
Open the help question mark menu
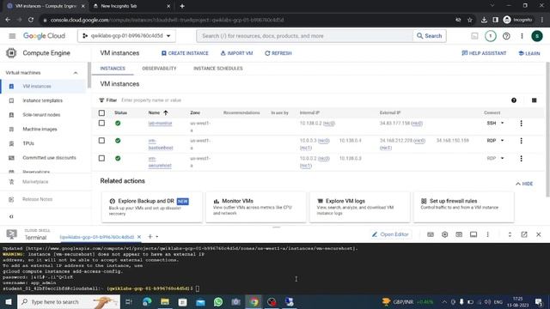pos(506,36)
